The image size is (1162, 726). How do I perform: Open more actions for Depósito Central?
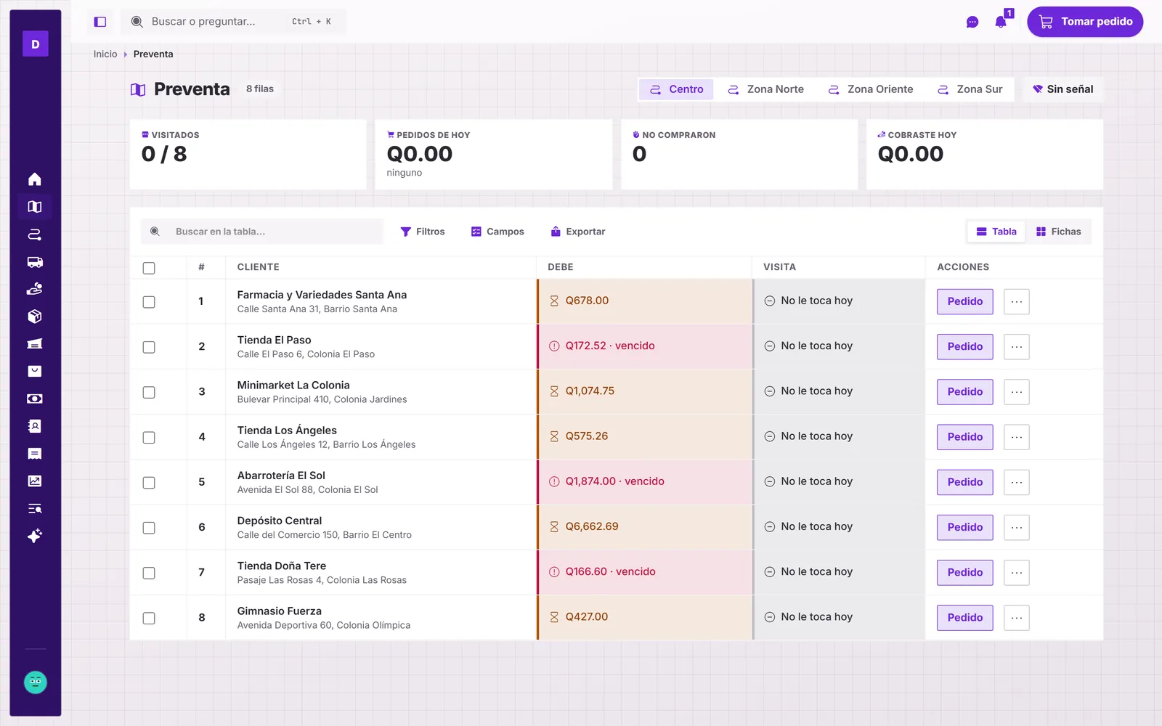point(1017,527)
